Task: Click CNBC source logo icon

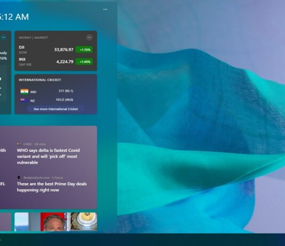Action: tap(19, 144)
